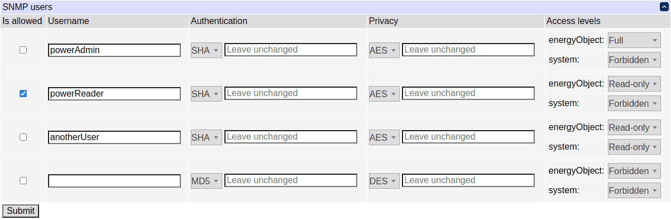Open anotherUser system Read-only dropdown
The width and height of the screenshot is (671, 220).
tap(634, 147)
